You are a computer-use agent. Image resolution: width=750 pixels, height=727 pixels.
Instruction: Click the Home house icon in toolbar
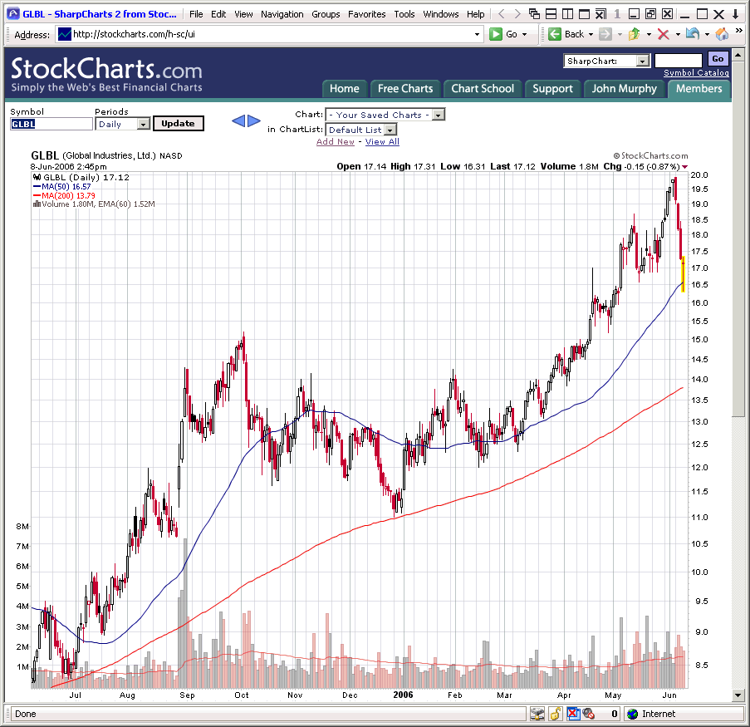[x=722, y=34]
